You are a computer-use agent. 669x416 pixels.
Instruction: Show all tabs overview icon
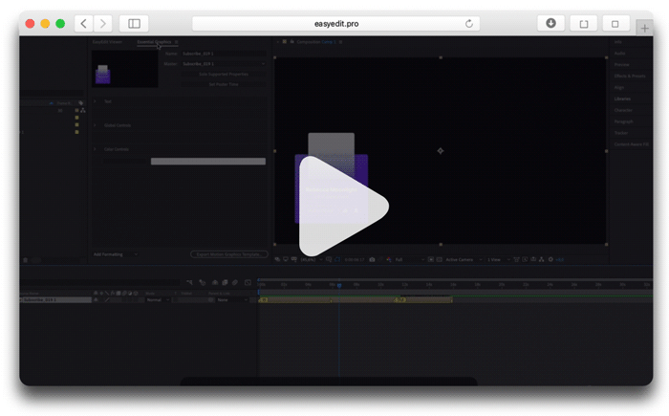coord(615,24)
